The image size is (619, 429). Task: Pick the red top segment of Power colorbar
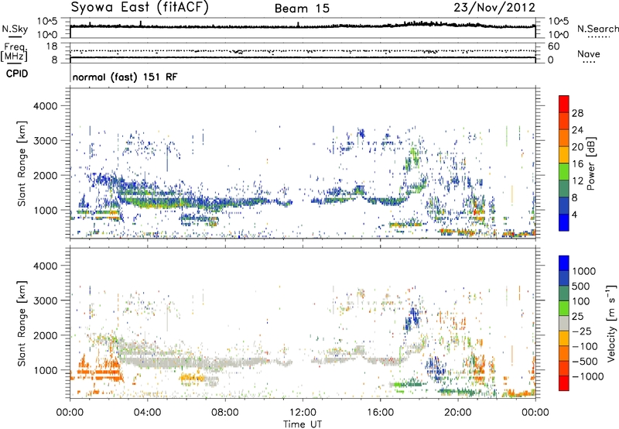(x=564, y=105)
